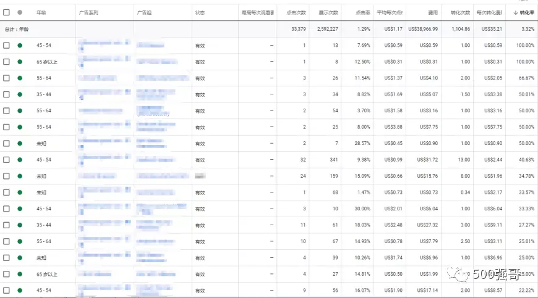Click the green status dot in the 27.27% conversion rate row
This screenshot has height=298, width=538.
click(20, 225)
